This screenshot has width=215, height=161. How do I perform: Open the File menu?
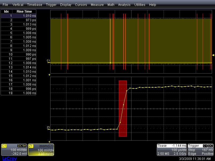tap(5, 5)
